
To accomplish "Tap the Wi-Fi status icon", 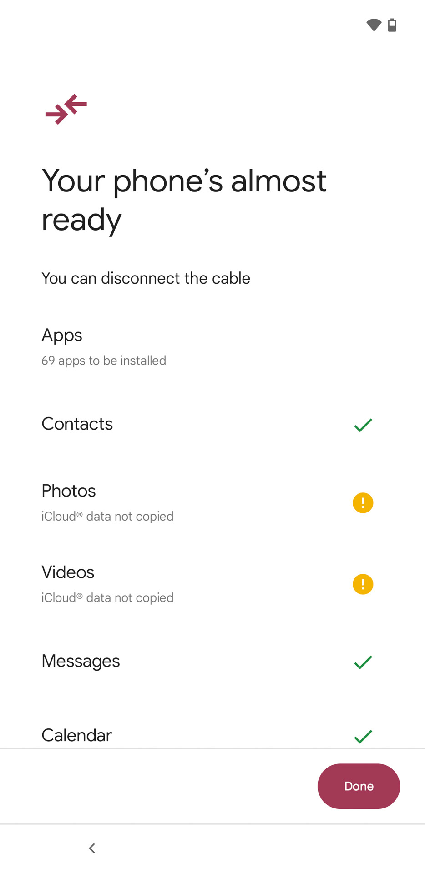I will pyautogui.click(x=374, y=25).
